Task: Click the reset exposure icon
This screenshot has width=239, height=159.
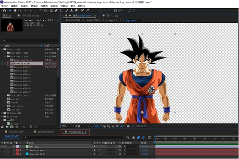Action: (117, 126)
